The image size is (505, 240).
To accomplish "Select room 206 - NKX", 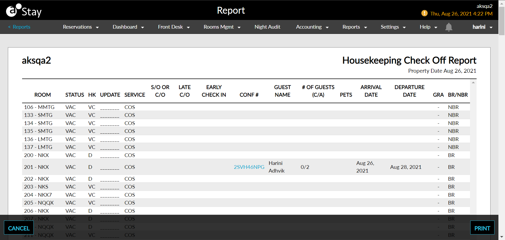I will (246, 211).
